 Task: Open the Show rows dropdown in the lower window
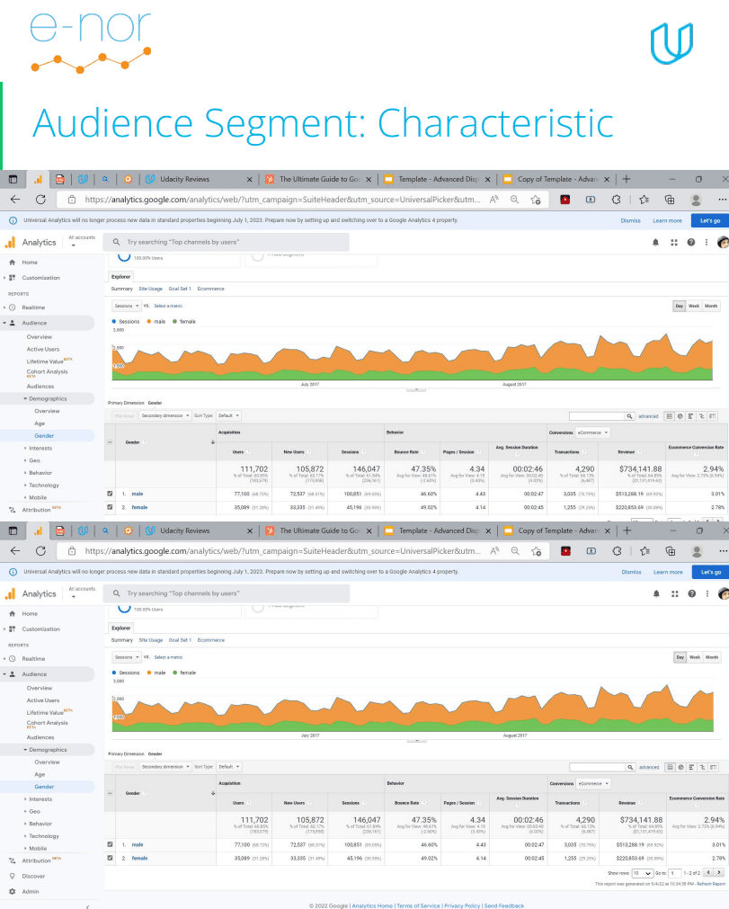(643, 873)
